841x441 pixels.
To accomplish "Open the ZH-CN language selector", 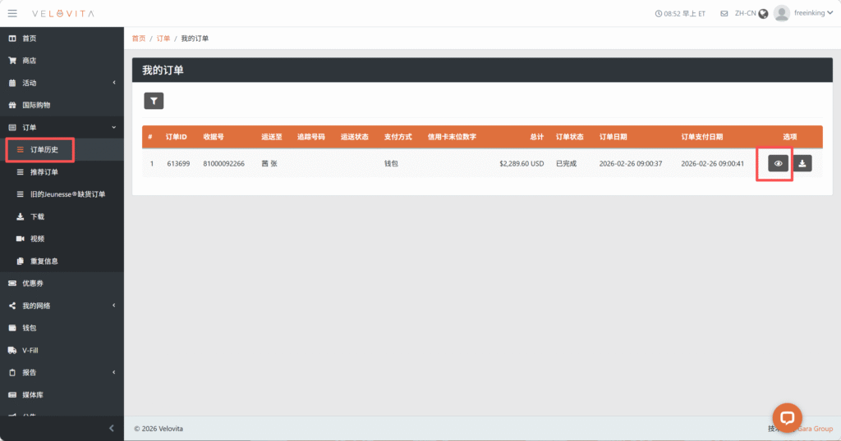I will 751,14.
